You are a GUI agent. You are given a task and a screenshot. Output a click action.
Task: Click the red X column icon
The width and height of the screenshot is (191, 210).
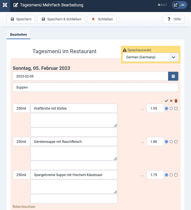point(171,101)
